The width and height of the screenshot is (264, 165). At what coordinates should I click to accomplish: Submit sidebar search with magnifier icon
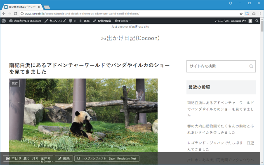[x=251, y=66]
